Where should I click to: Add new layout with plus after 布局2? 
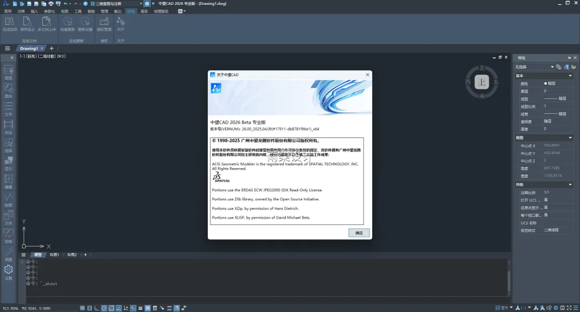click(85, 255)
